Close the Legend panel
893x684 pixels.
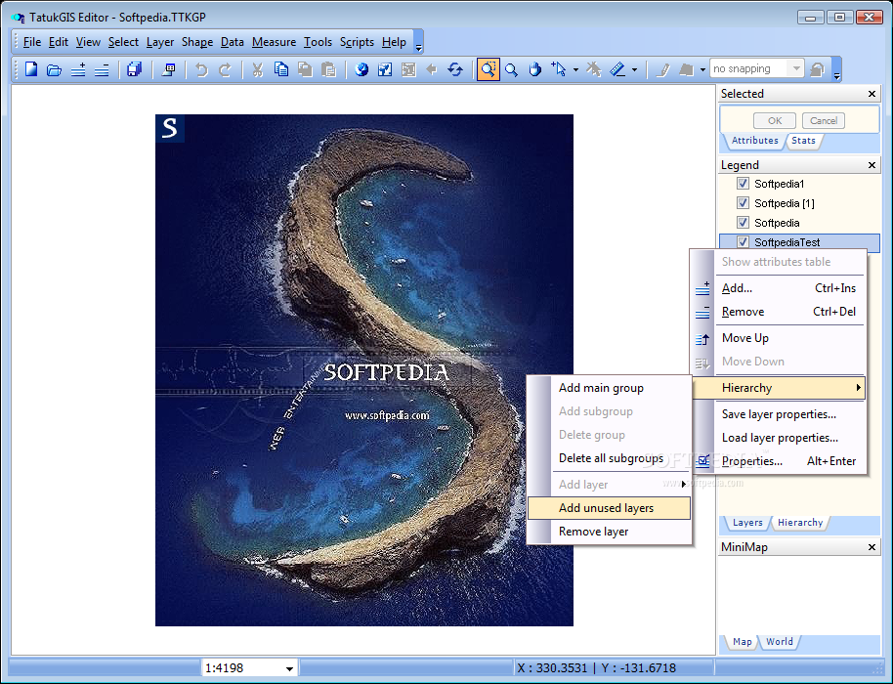click(872, 165)
